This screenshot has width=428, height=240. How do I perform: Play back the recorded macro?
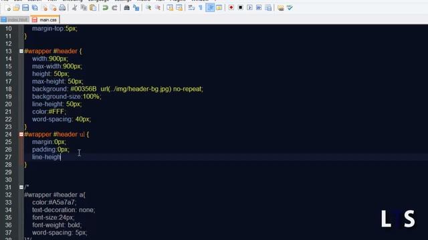249,7
